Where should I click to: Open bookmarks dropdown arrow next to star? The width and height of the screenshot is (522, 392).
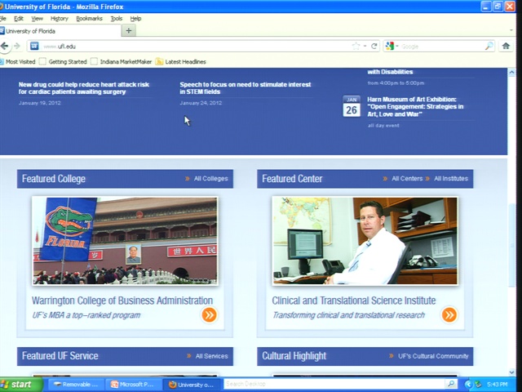click(365, 46)
